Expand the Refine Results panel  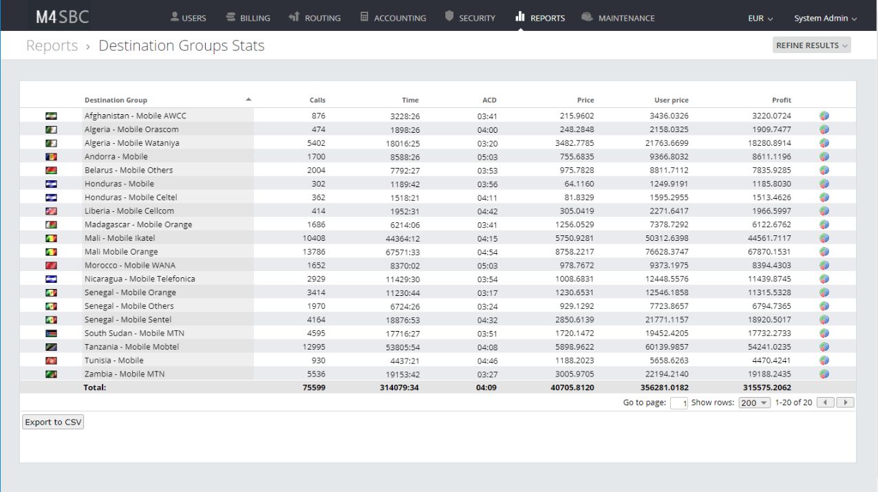811,43
